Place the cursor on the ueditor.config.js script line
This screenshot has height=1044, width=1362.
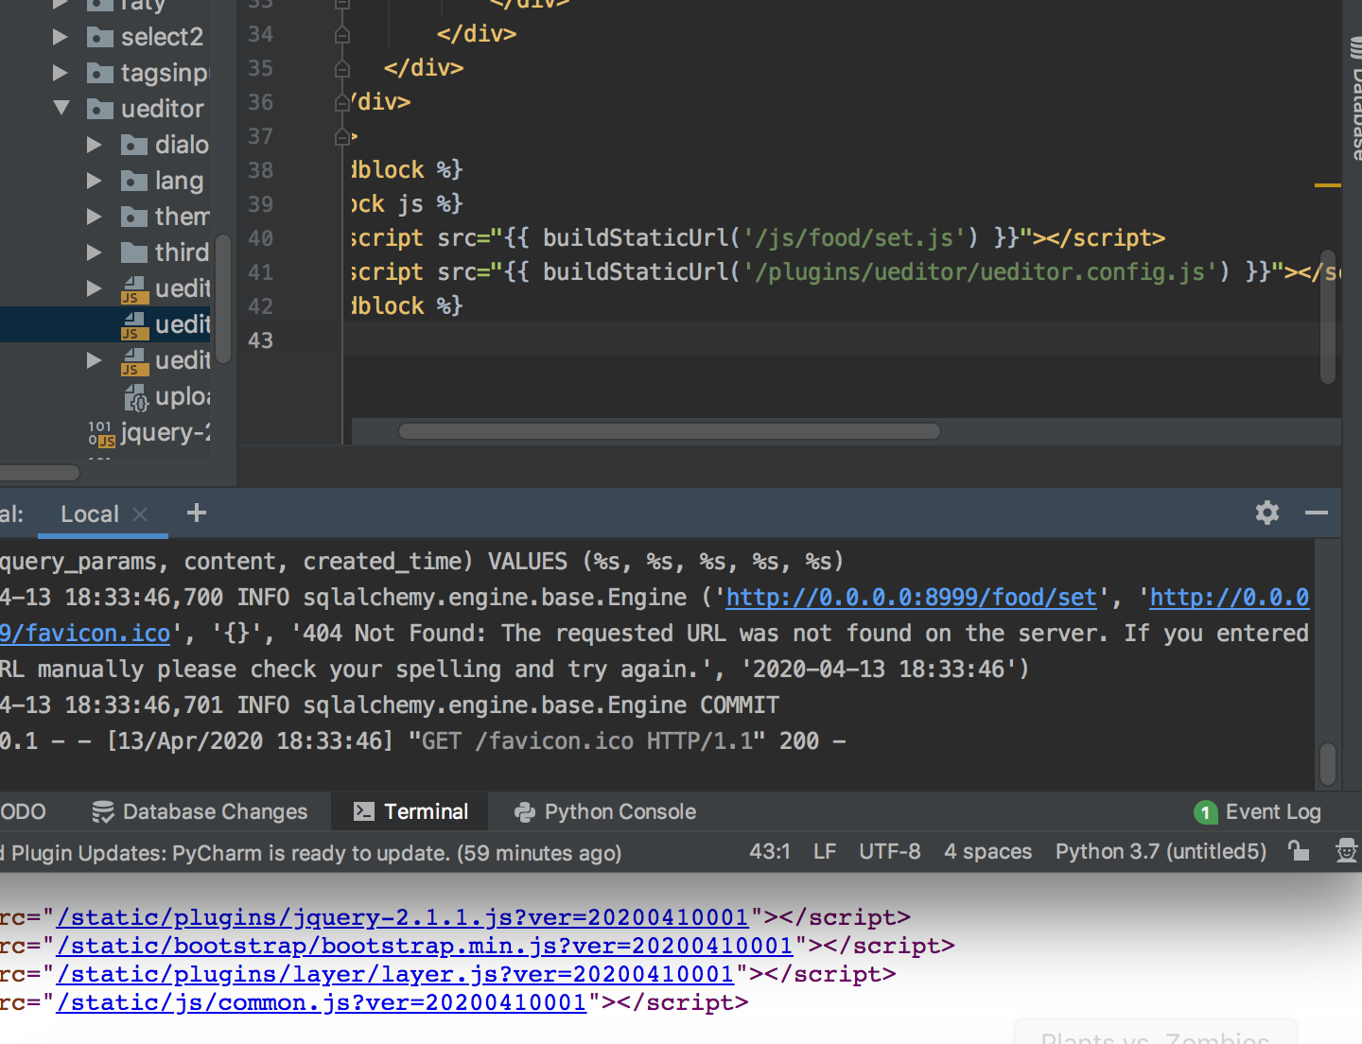[846, 271]
